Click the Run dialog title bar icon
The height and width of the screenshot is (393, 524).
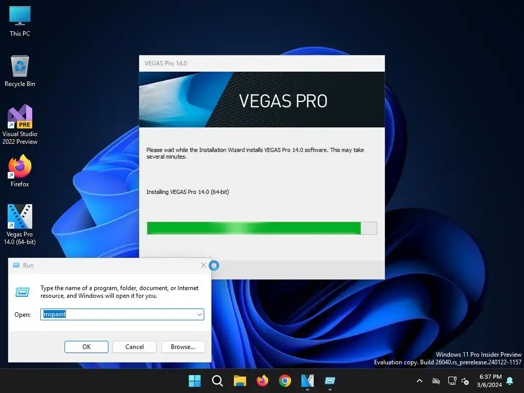click(16, 266)
